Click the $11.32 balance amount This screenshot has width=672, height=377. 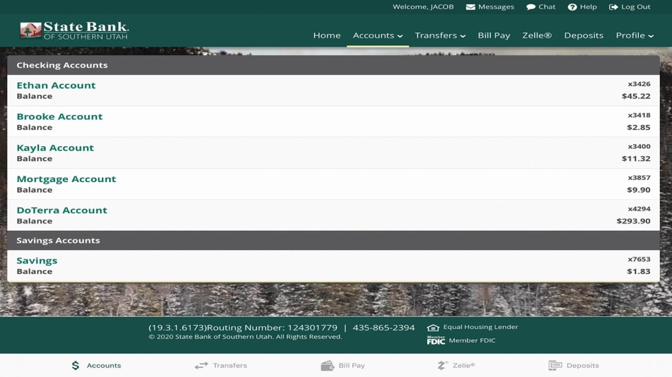pyautogui.click(x=636, y=159)
